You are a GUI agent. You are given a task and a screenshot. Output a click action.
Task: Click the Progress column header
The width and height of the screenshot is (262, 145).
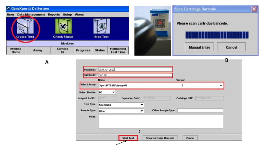point(83,50)
